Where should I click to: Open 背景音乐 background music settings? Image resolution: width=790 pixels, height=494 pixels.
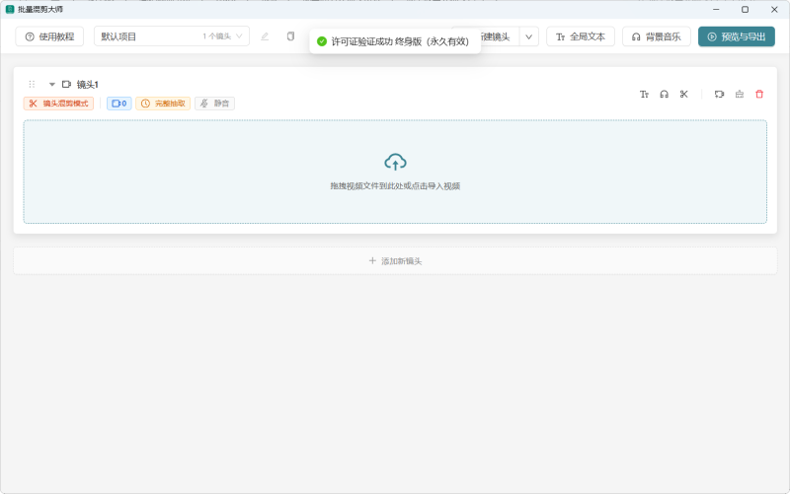pos(657,36)
